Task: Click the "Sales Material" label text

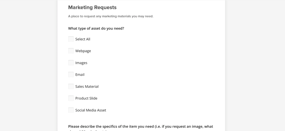Action: point(87,87)
